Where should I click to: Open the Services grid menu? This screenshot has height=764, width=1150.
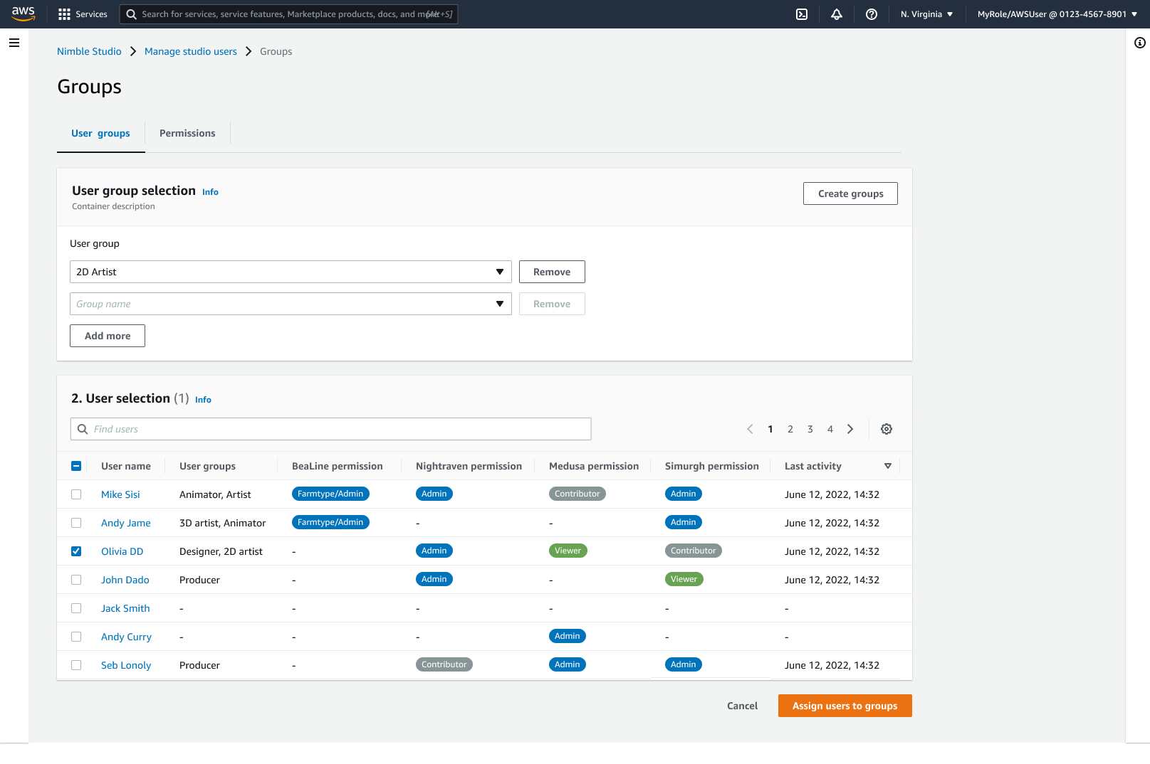click(83, 14)
